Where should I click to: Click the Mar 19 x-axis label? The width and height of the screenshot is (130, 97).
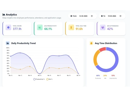pyautogui.click(x=78, y=76)
